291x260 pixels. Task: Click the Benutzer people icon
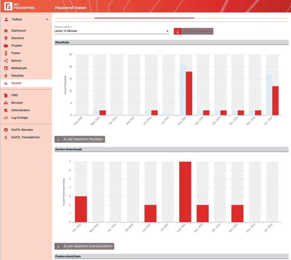point(6,103)
